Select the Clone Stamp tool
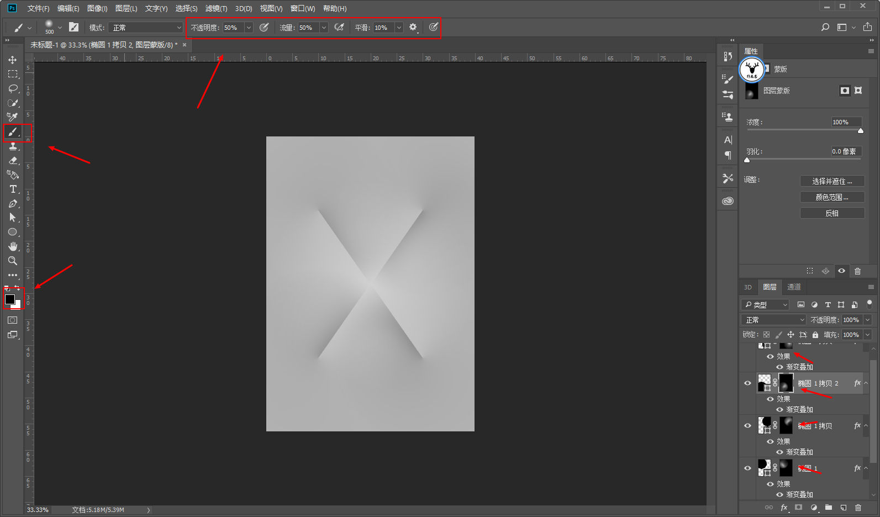880x517 pixels. click(x=13, y=146)
